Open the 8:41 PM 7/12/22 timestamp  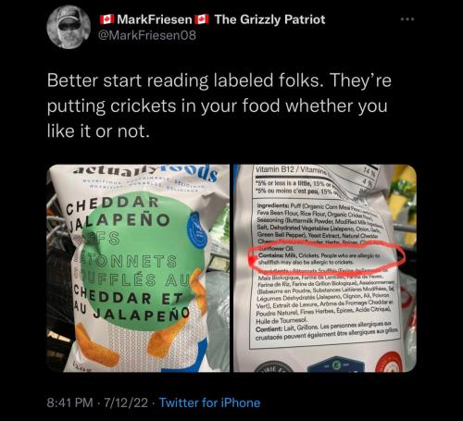(x=97, y=402)
